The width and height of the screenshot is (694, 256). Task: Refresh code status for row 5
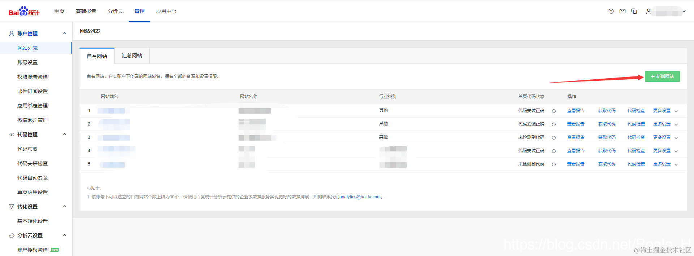point(554,164)
